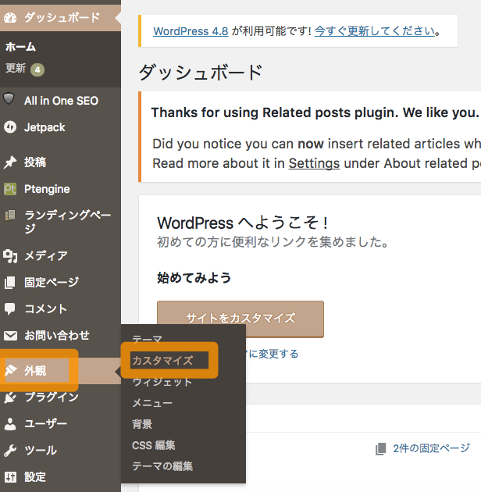The image size is (481, 492).
Task: Select CSS 編集 in the submenu
Action: 153,445
